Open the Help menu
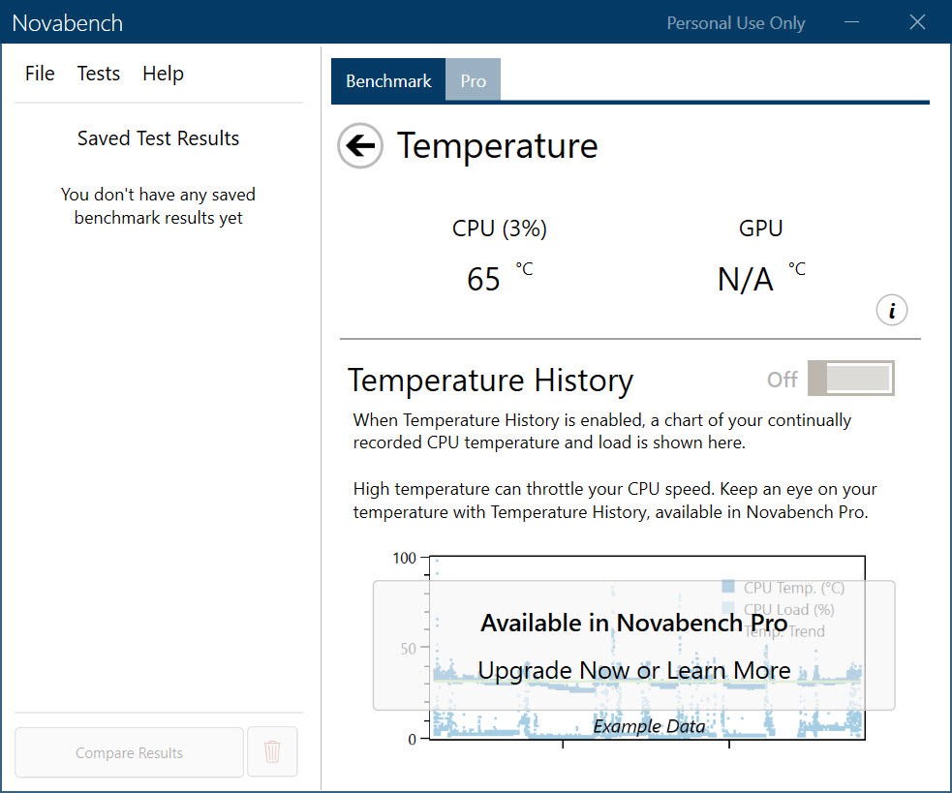 164,74
